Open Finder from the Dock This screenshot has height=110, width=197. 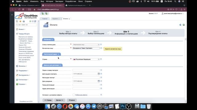[48, 106]
